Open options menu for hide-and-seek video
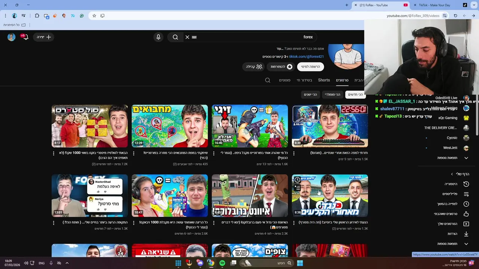This screenshot has width=479, height=269. (x=134, y=153)
